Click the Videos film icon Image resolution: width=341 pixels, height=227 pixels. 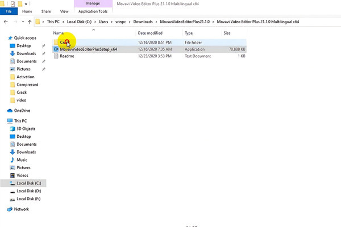tap(13, 175)
